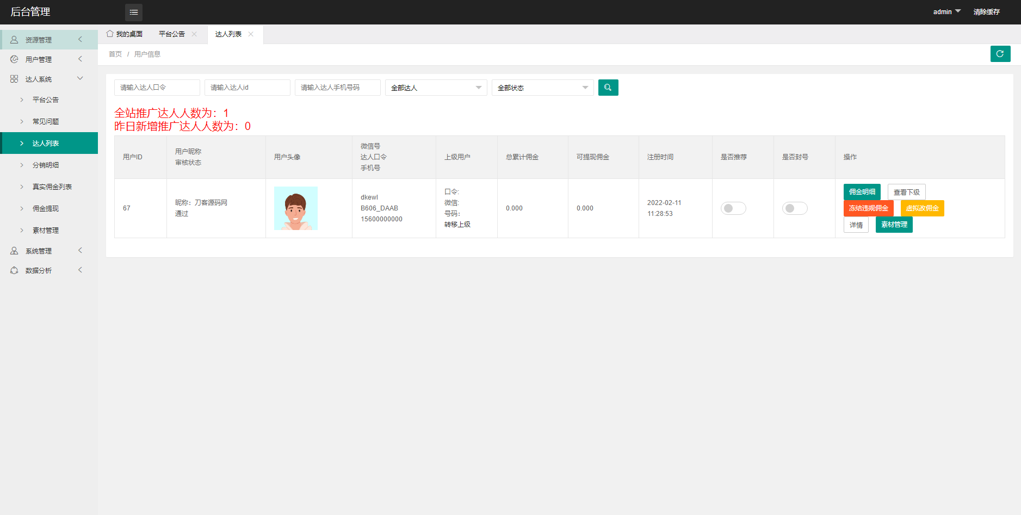Screen dimensions: 1021x515
Task: Click the 冻结违规佣金 button
Action: [x=868, y=208]
